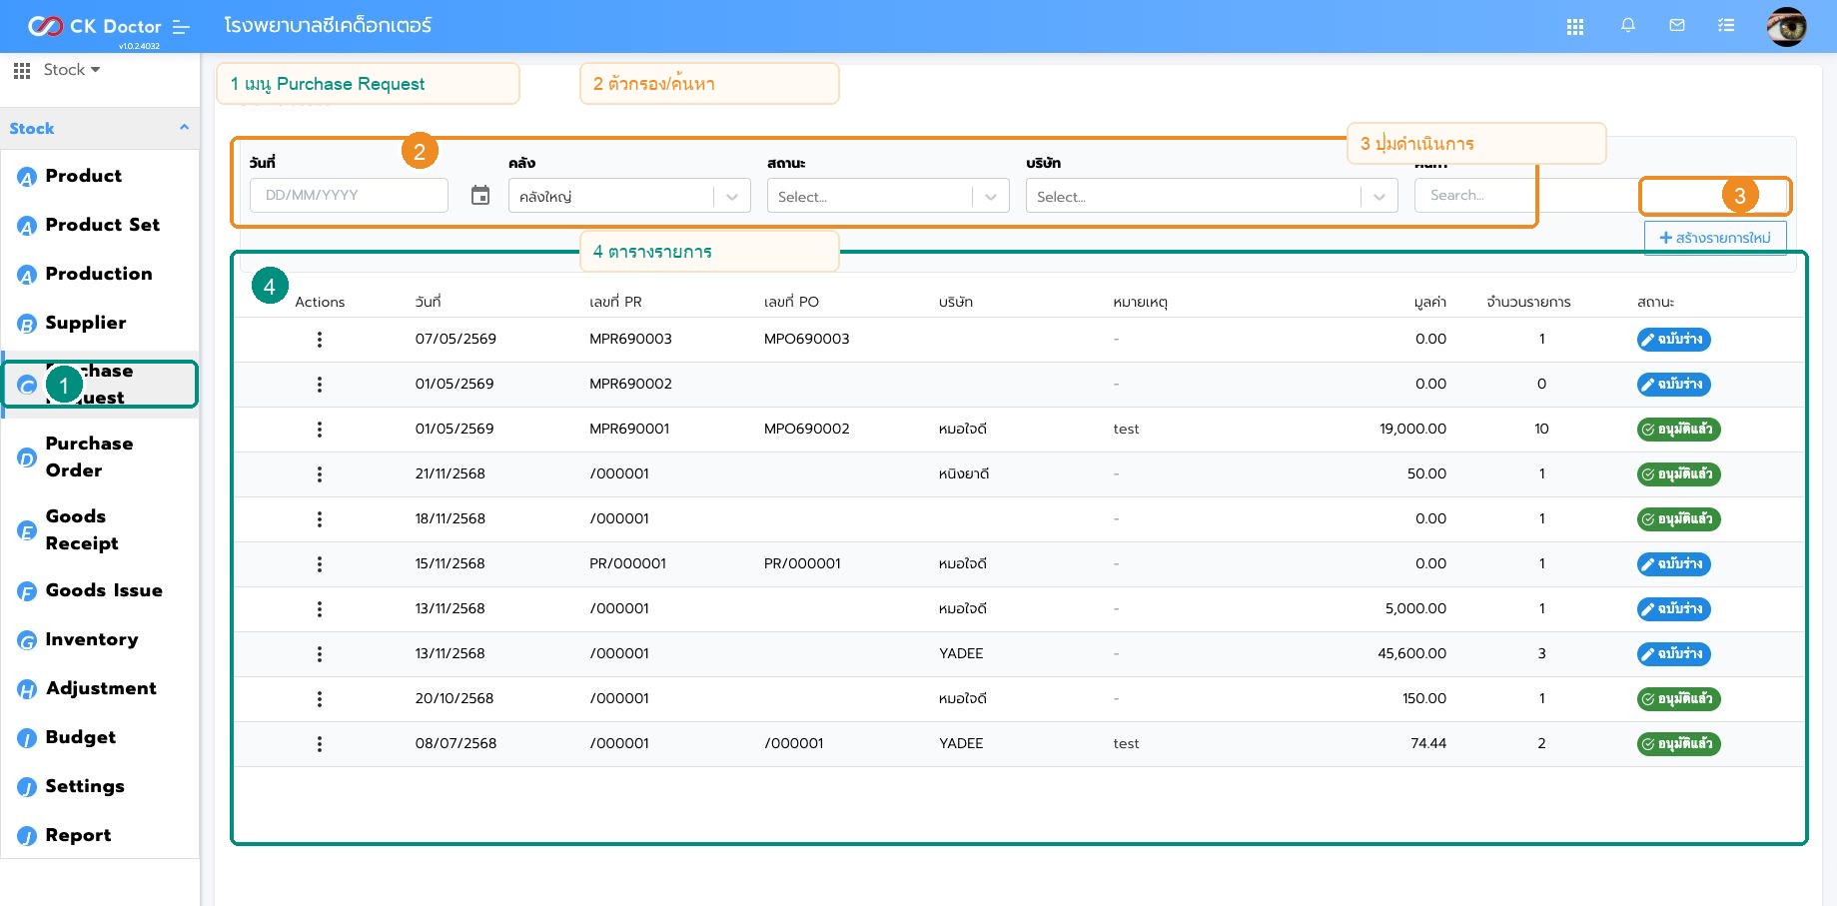This screenshot has height=906, width=1837.
Task: Sort by the วันที่ column header
Action: coord(428,302)
